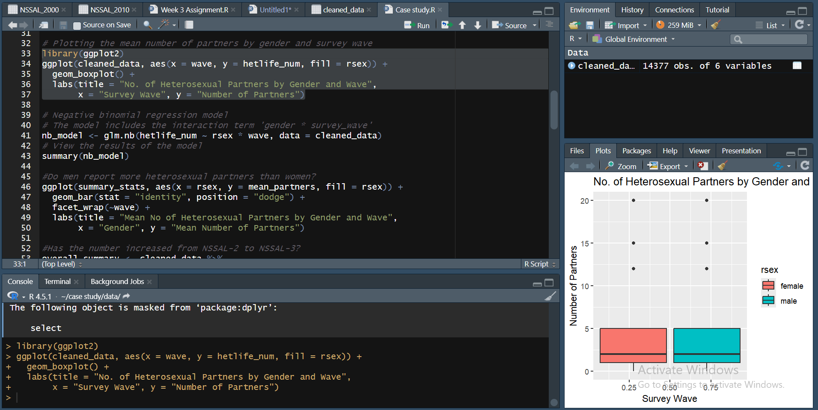Compile report using the notebook icon

coord(189,25)
